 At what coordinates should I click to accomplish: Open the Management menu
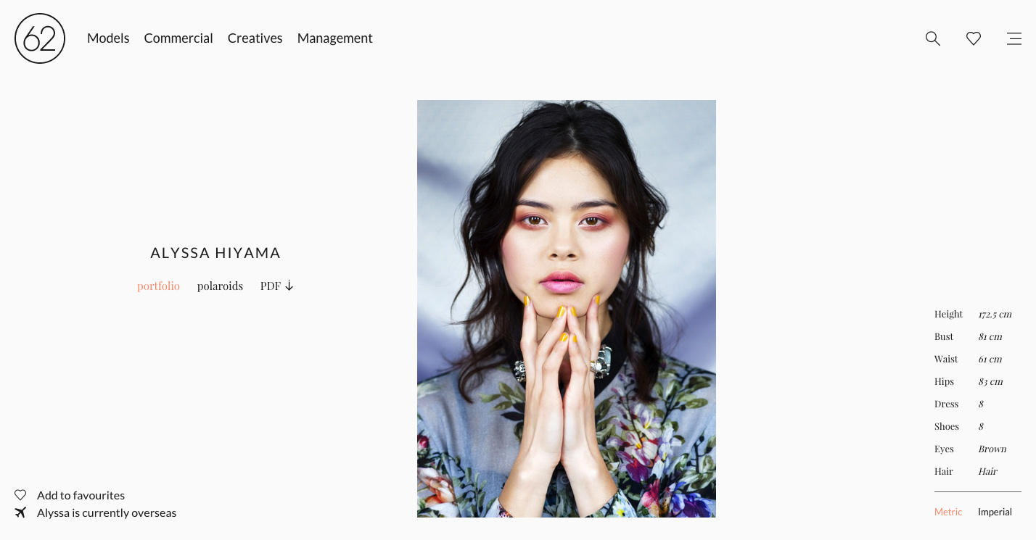(x=334, y=38)
